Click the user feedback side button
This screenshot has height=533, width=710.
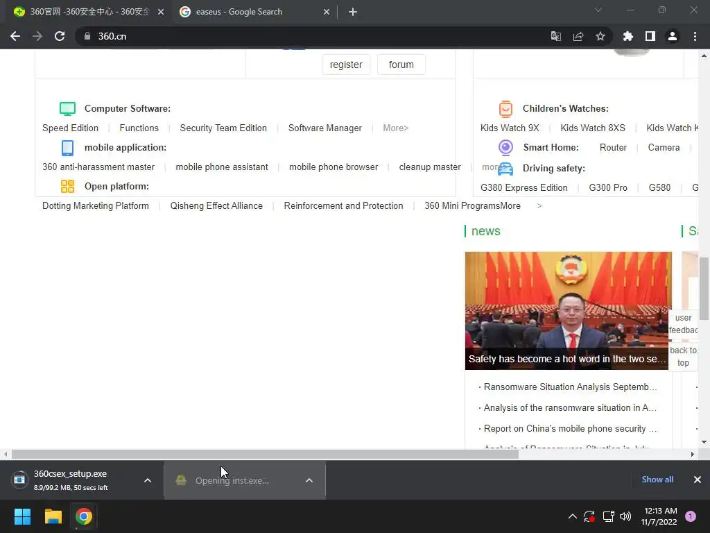pos(683,324)
